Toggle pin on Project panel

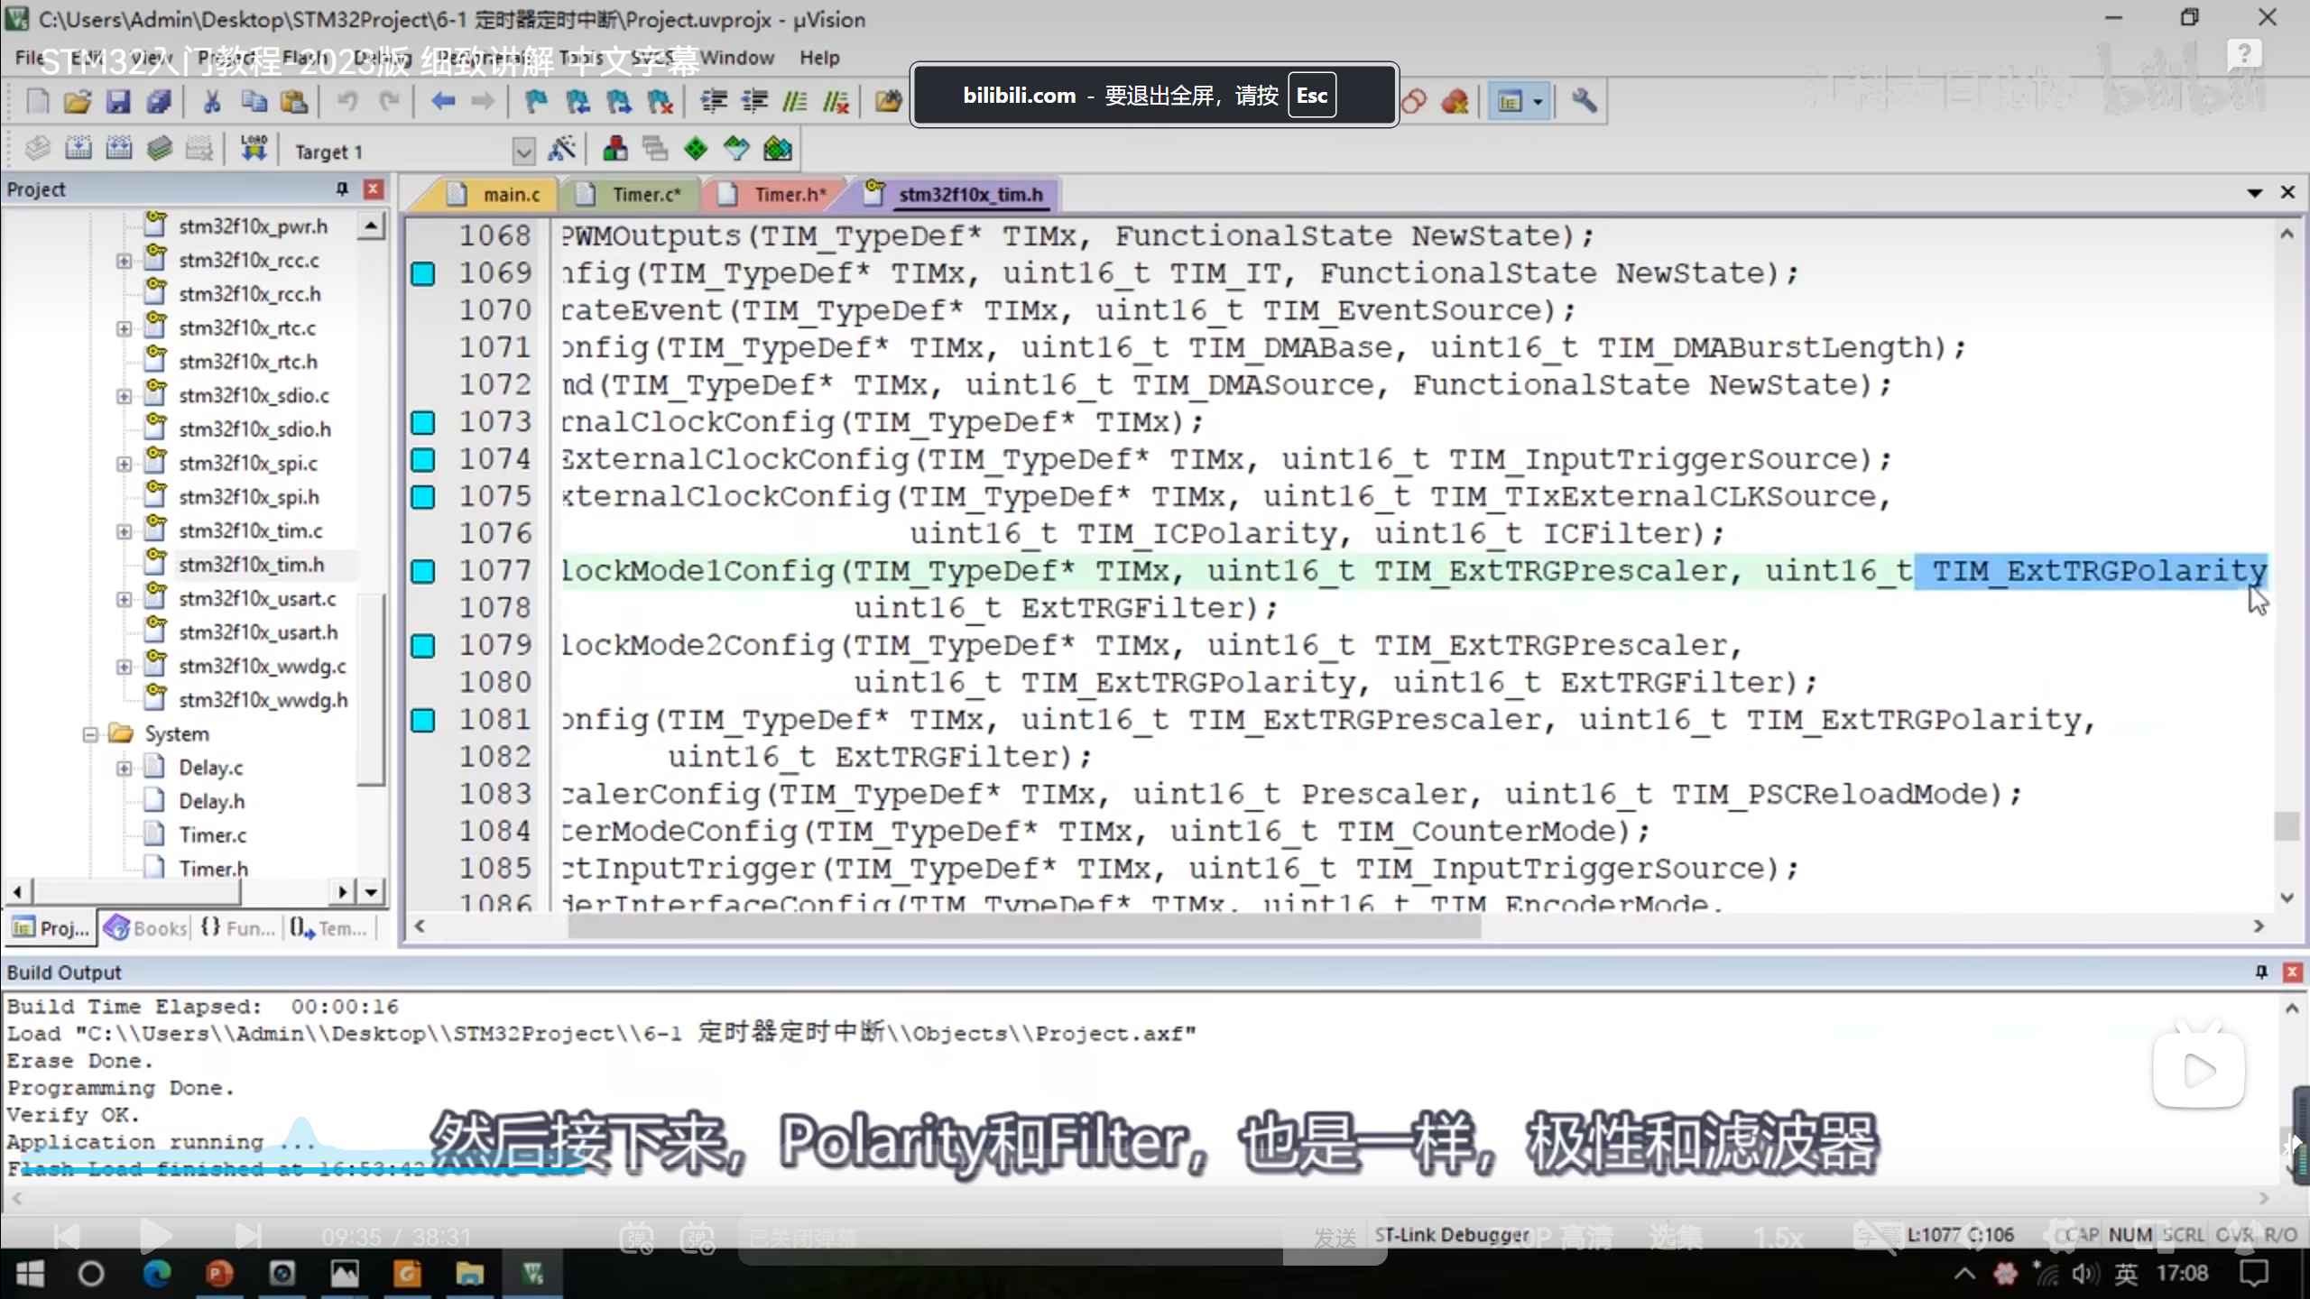click(x=342, y=189)
